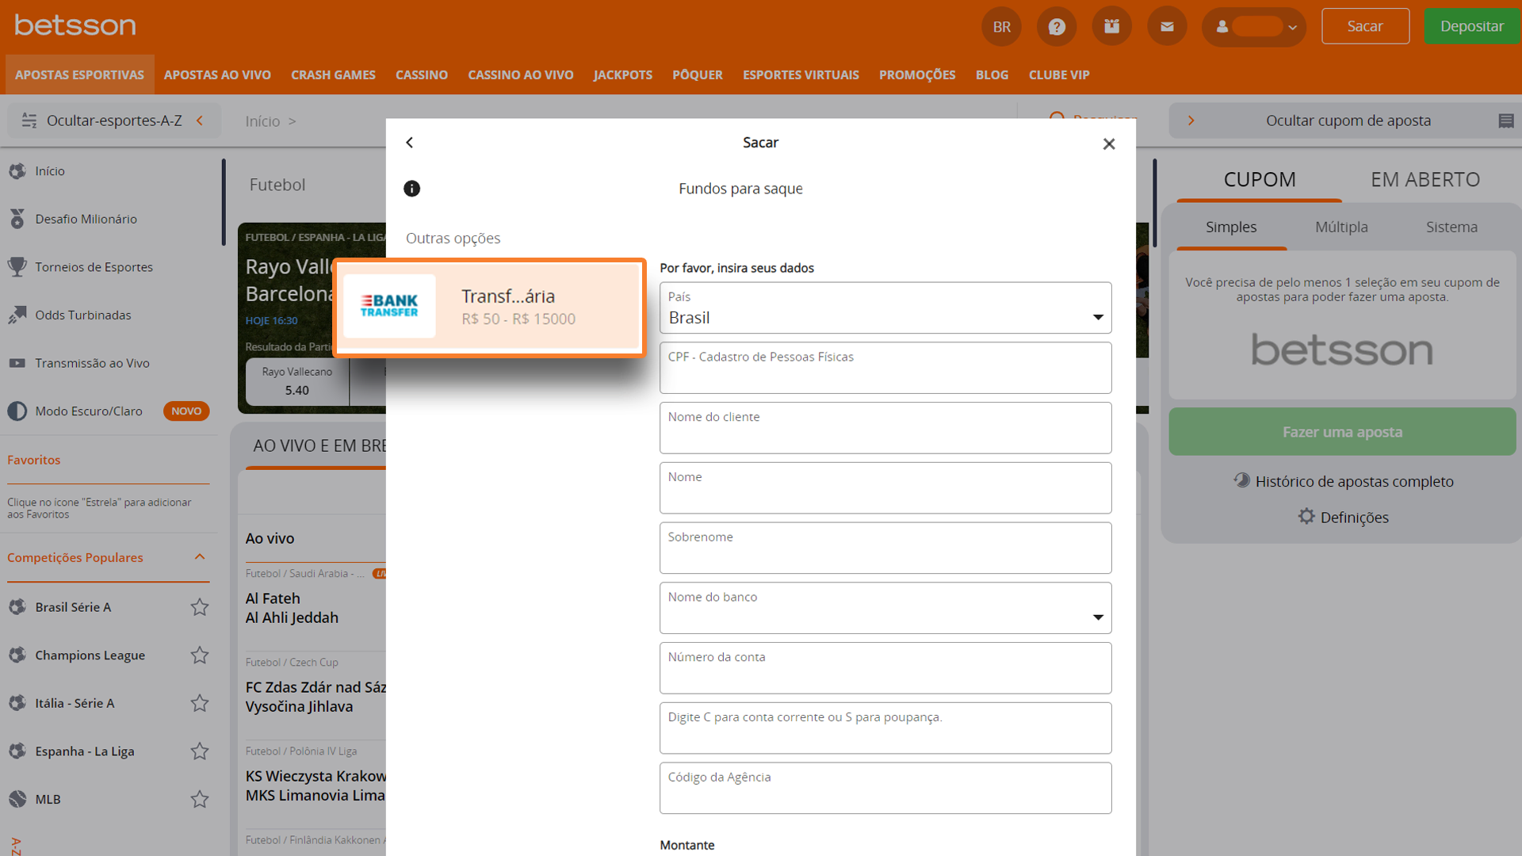1522x856 pixels.
Task: Open the Nome do banco dropdown
Action: (x=885, y=608)
